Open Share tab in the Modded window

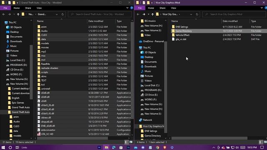click(28, 8)
